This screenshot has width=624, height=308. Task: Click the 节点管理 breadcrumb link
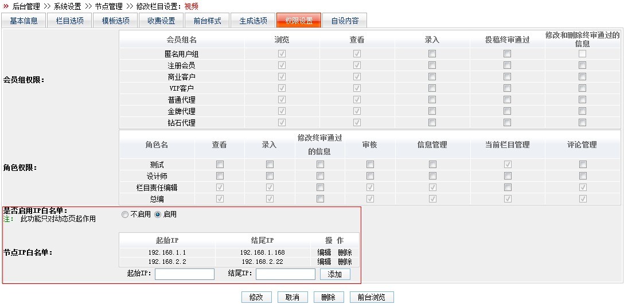pyautogui.click(x=108, y=6)
